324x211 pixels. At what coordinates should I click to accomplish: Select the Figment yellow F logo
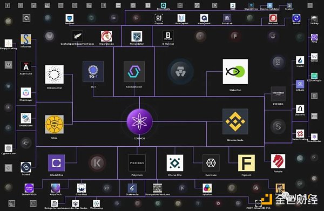click(246, 163)
